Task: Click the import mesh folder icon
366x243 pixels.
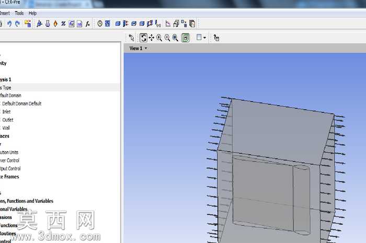Action: pos(28,24)
